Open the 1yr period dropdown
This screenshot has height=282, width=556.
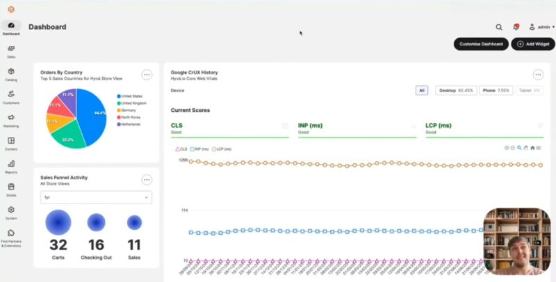(x=96, y=197)
